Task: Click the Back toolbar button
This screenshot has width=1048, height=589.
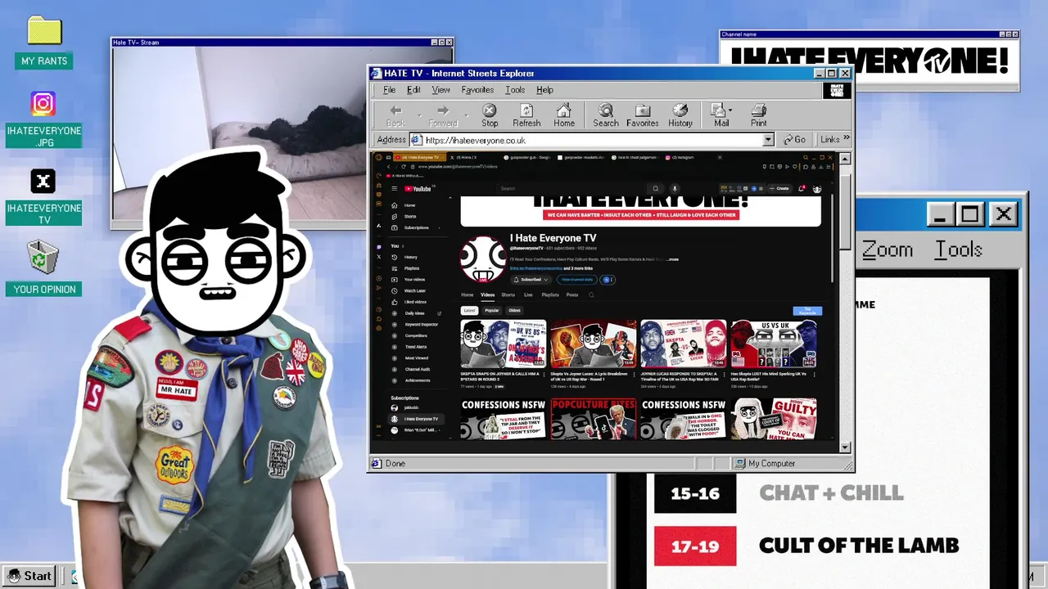Action: tap(395, 115)
